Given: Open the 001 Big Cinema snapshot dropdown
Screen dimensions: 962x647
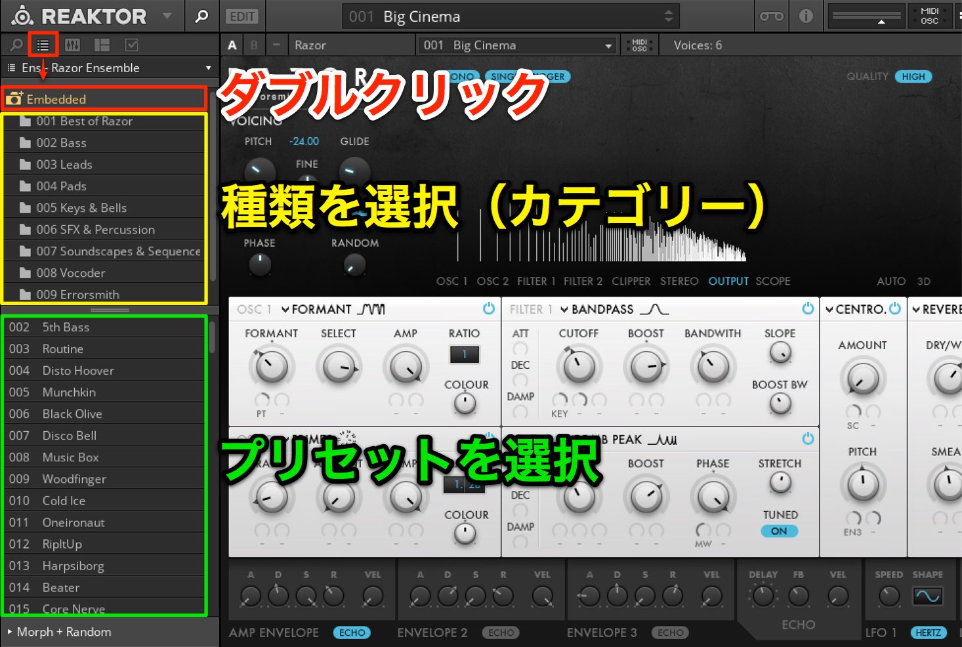Looking at the screenshot, I should point(518,45).
